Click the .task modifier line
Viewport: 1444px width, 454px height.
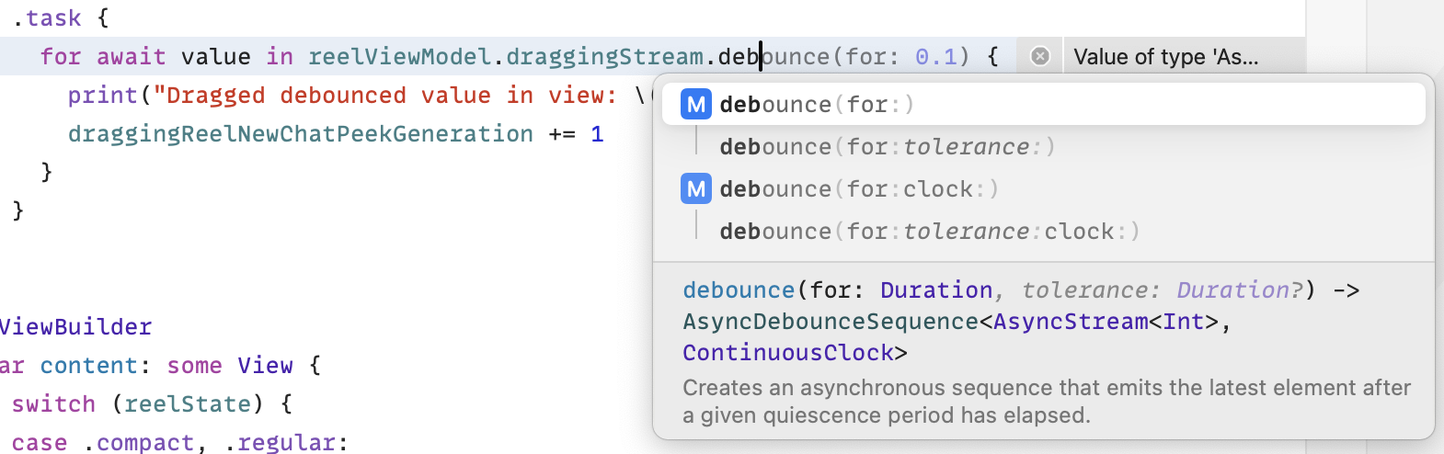click(61, 18)
